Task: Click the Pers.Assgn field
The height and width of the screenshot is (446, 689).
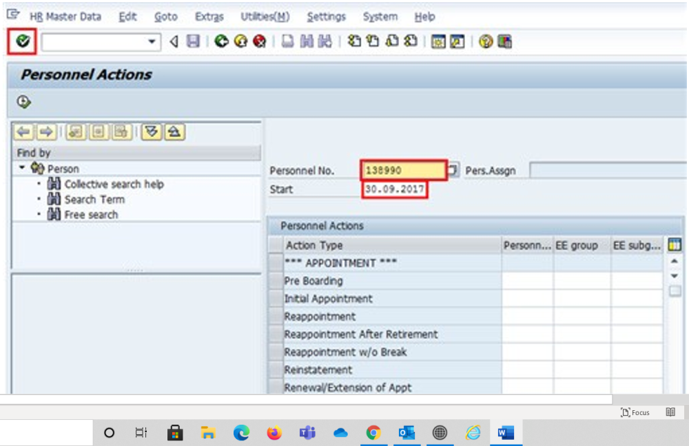Action: point(608,170)
